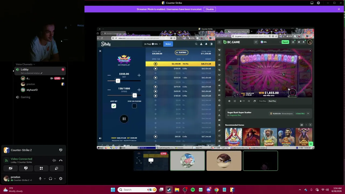Open the BC.GAME search icon
This screenshot has width=345, height=194.
tap(256, 42)
